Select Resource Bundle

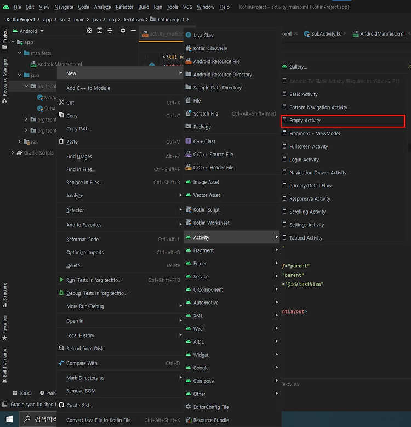point(231,420)
